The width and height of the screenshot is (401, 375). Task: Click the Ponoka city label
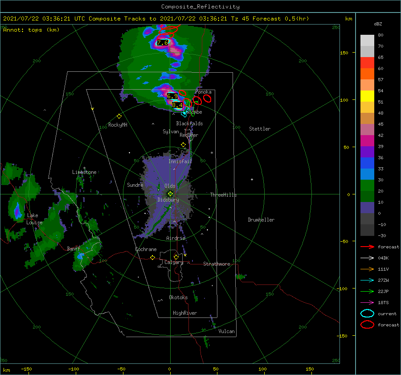[203, 92]
